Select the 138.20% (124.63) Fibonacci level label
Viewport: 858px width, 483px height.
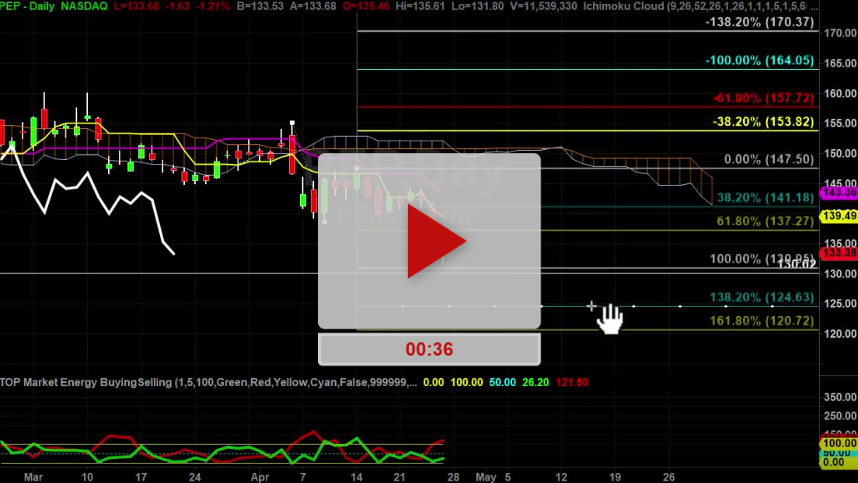point(762,297)
